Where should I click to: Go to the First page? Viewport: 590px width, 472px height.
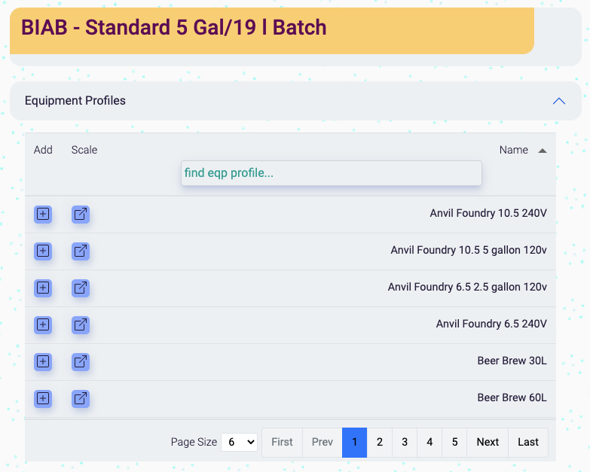(283, 443)
